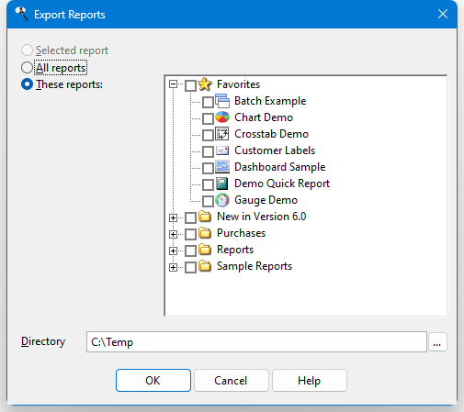Open Help for Export Reports
Screen dimensions: 464x412
[x=310, y=381]
